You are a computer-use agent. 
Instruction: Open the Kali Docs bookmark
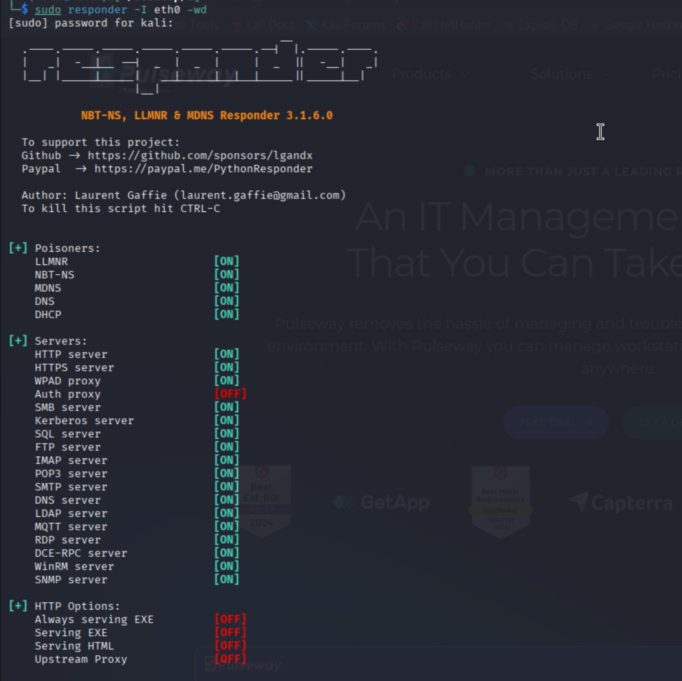(265, 25)
